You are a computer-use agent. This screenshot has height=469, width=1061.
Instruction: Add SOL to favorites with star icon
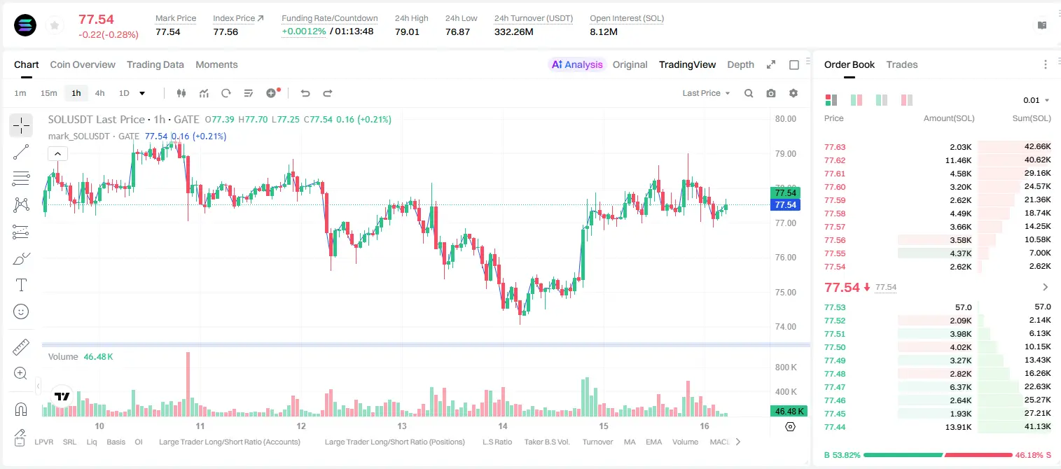point(54,25)
